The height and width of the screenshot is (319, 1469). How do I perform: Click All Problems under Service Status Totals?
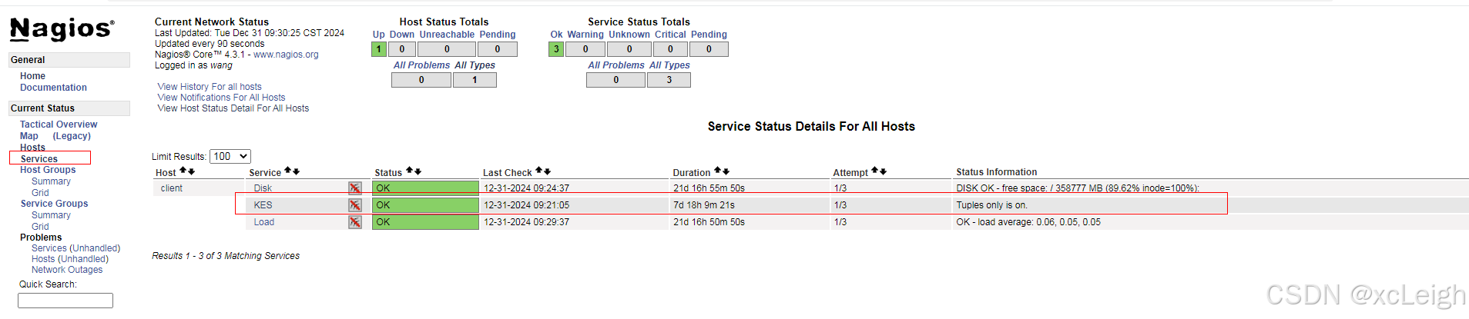pyautogui.click(x=616, y=65)
